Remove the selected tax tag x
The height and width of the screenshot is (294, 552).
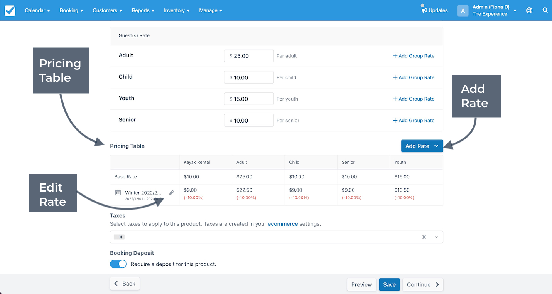121,237
